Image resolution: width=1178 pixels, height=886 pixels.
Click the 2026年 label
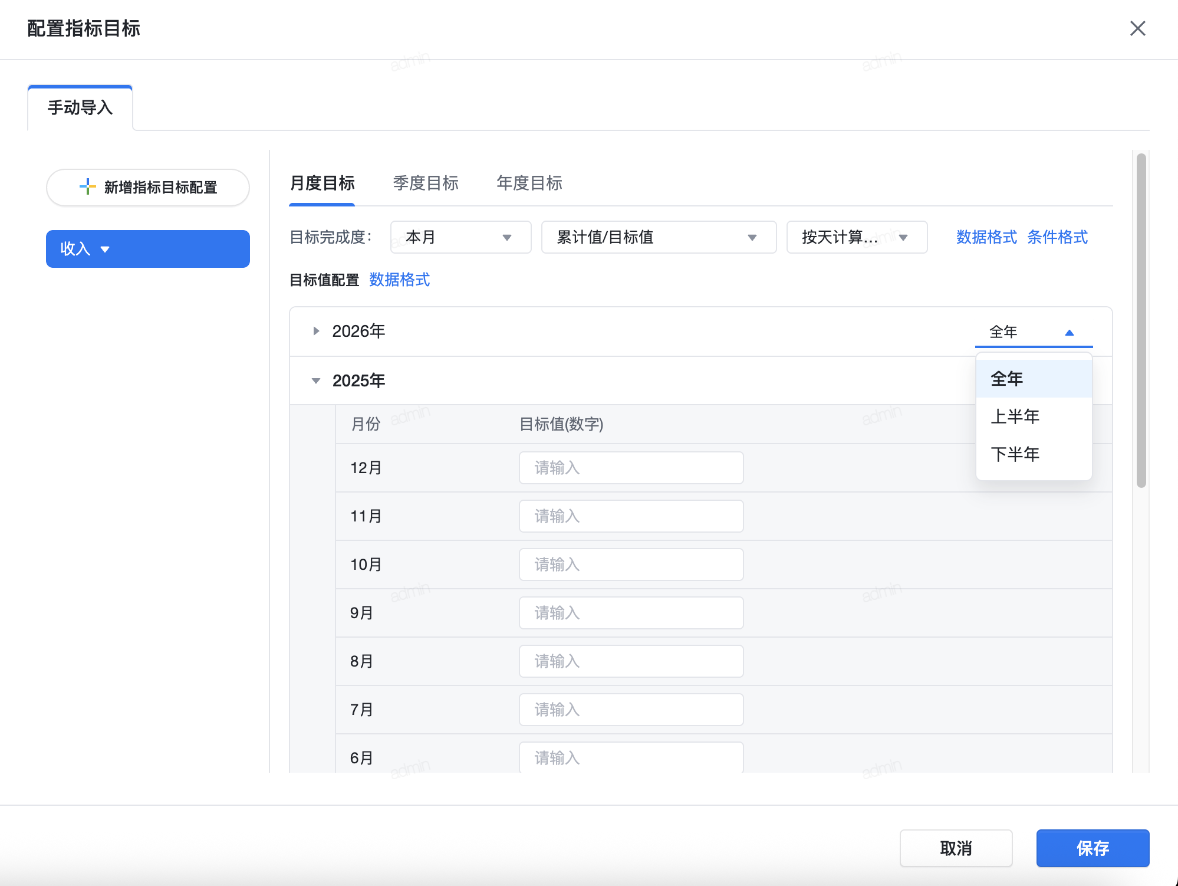pyautogui.click(x=358, y=331)
